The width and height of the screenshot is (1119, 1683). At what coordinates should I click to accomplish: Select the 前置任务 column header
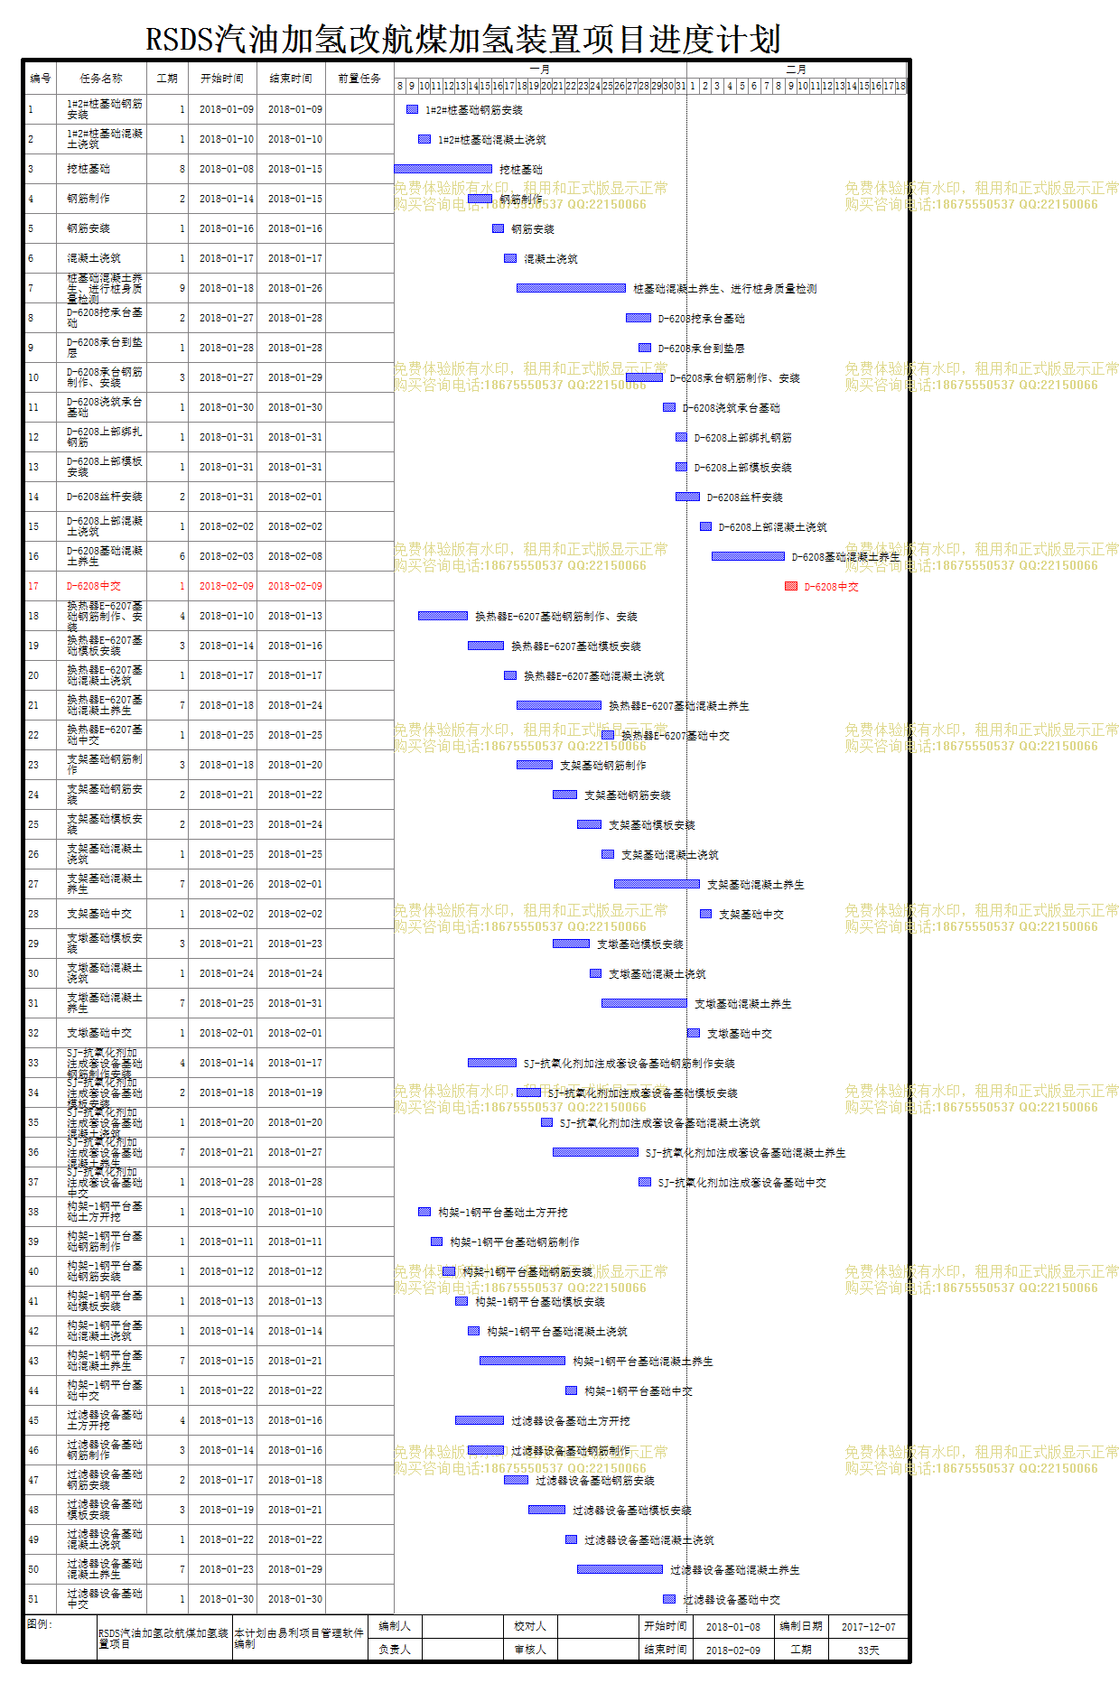pos(359,79)
